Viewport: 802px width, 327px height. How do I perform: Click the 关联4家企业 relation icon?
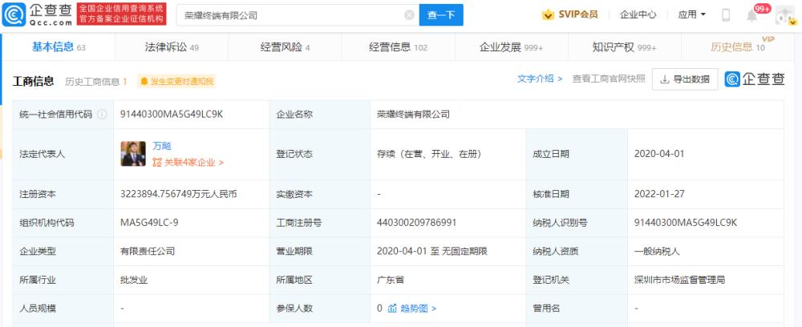click(157, 163)
